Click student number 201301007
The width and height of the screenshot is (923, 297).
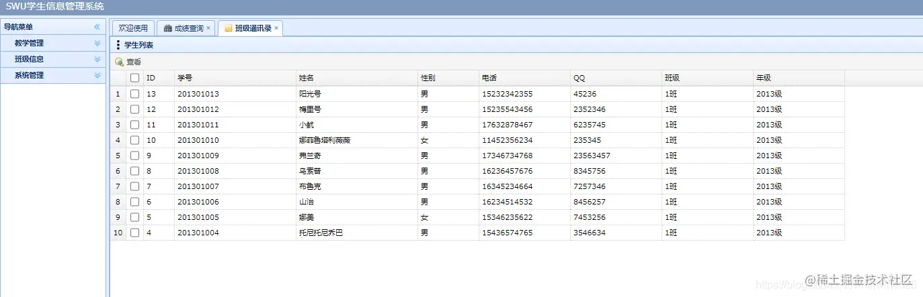(x=198, y=186)
